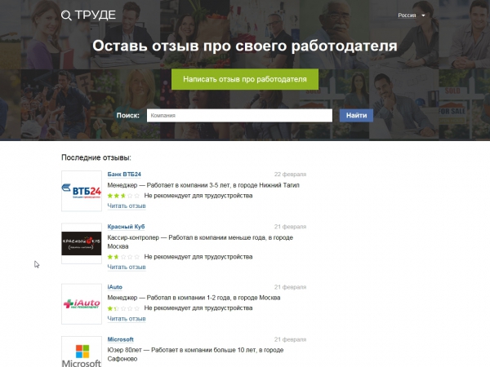490x367 pixels.
Task: Click the Труде magnifier logo icon
Action: (x=66, y=15)
